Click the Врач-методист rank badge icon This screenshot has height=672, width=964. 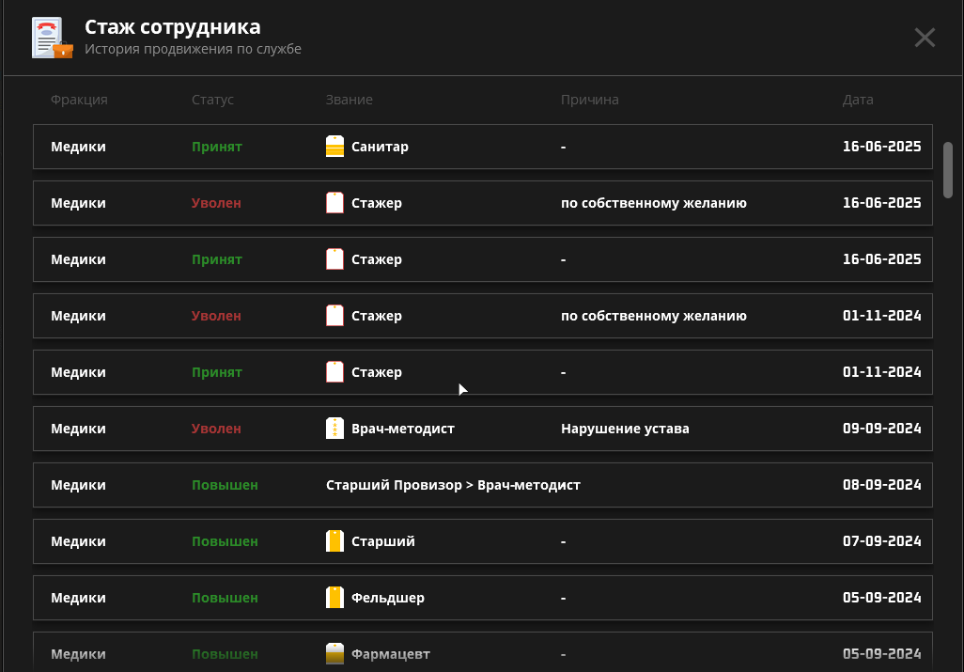(334, 429)
